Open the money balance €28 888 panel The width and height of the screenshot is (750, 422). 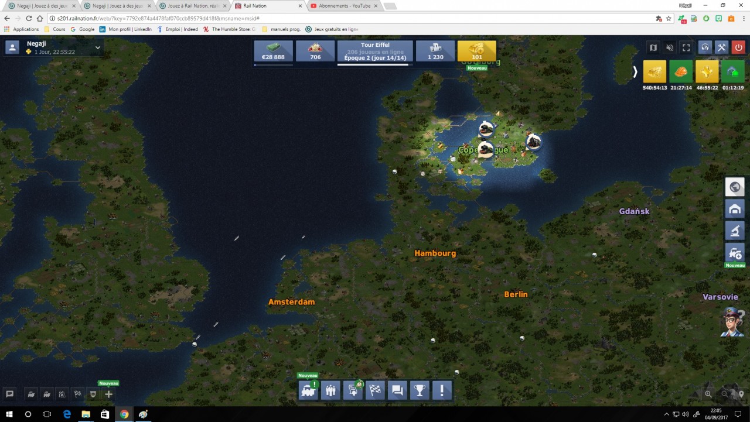[273, 51]
